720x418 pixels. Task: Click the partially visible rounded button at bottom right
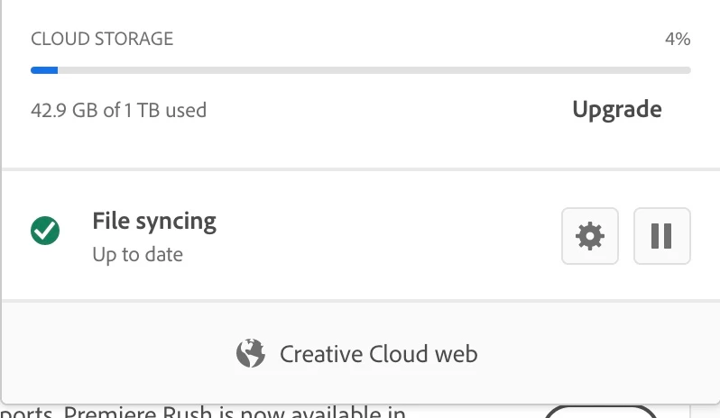point(602,413)
